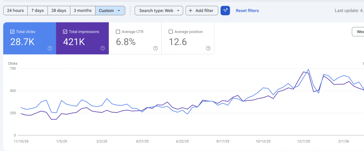Open the Search type: Web dropdown

tap(159, 11)
